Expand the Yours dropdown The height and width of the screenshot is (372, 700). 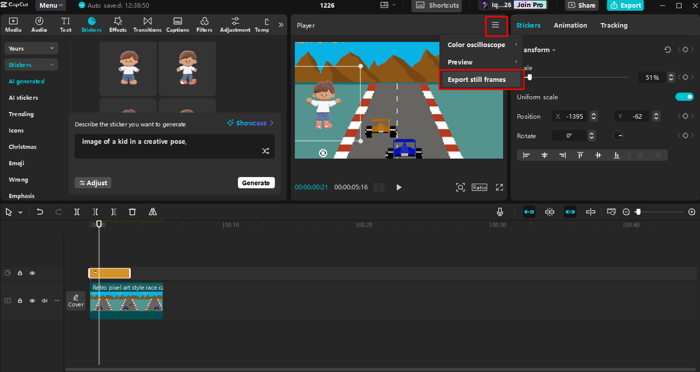[x=31, y=49]
